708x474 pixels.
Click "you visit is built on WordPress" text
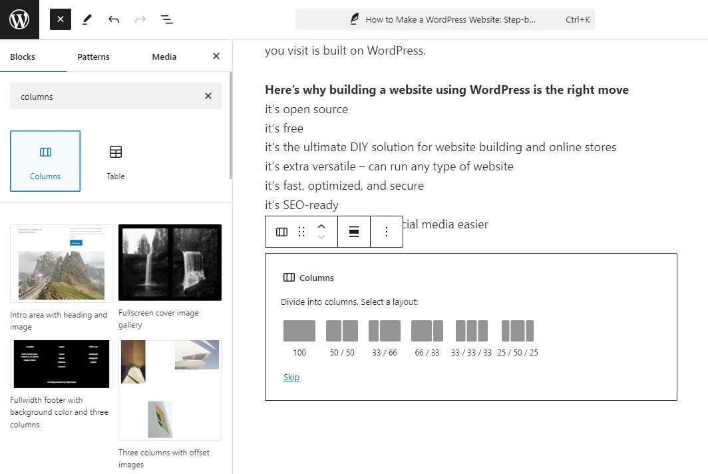coord(345,50)
